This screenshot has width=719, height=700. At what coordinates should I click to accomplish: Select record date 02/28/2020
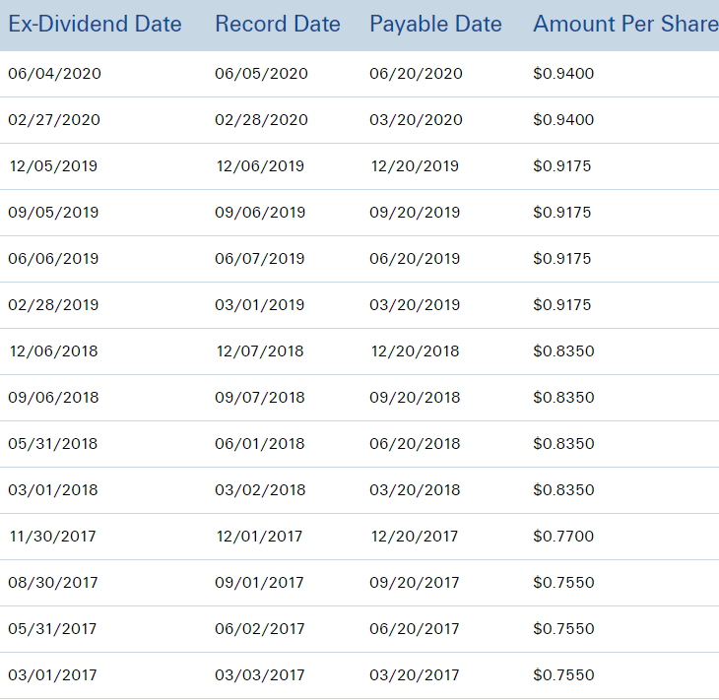(x=261, y=120)
